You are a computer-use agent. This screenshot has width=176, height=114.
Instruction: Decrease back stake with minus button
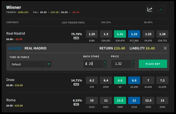105,66
